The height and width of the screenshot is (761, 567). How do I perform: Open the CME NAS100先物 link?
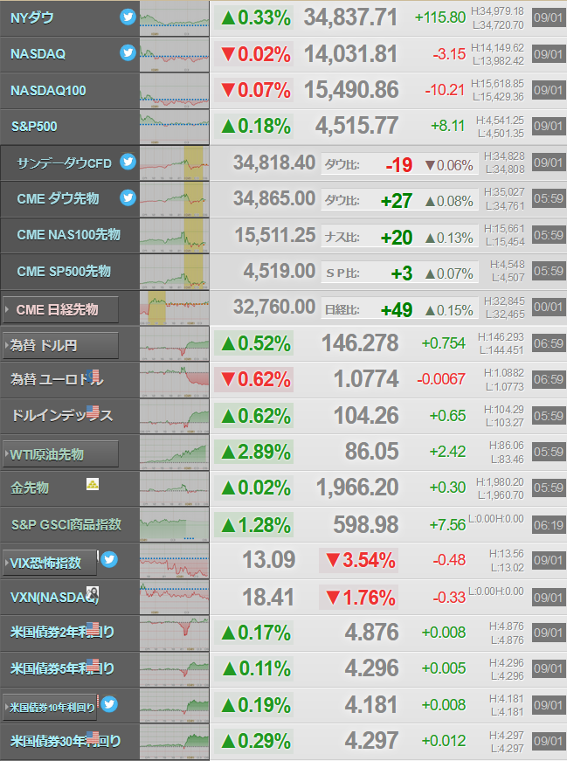(x=68, y=235)
